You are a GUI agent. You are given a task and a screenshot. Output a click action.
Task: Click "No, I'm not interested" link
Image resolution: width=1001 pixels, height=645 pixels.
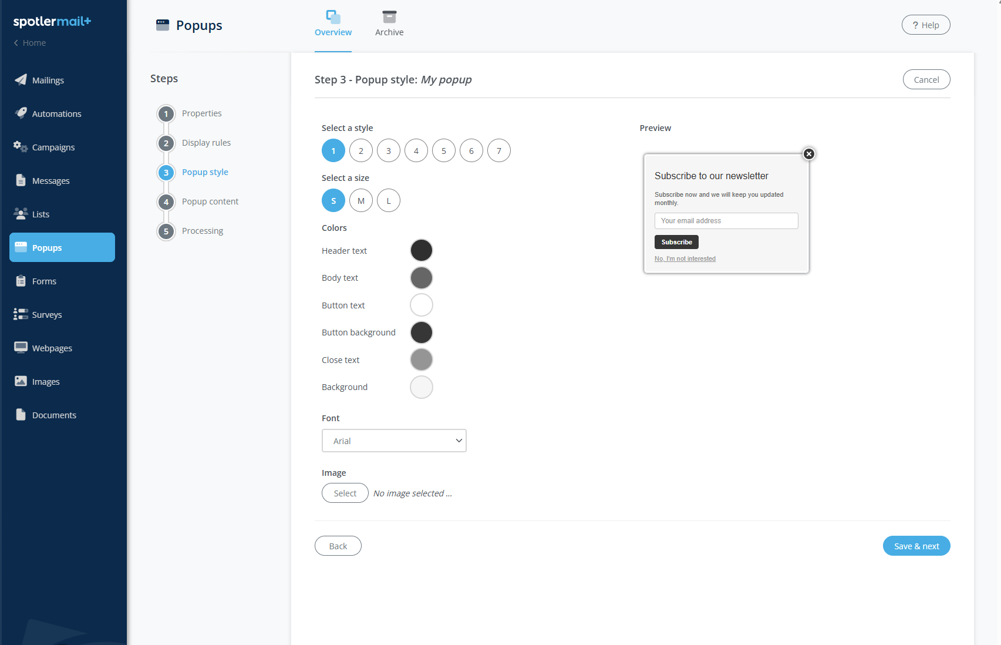point(685,258)
